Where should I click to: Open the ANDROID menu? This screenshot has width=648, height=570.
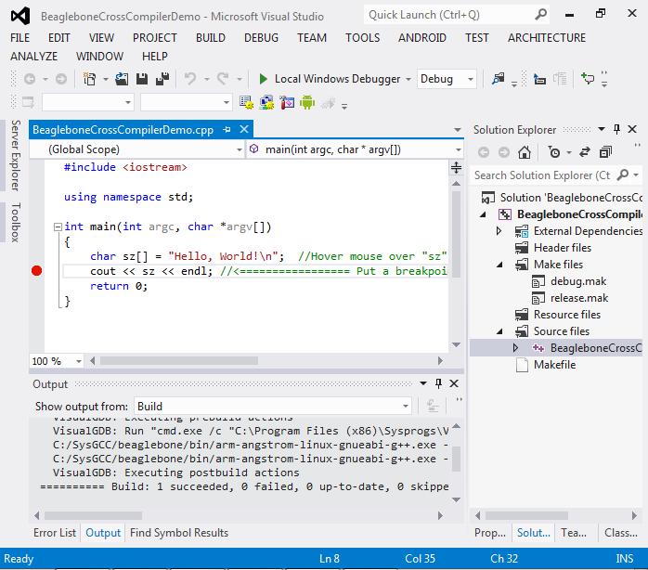click(422, 38)
